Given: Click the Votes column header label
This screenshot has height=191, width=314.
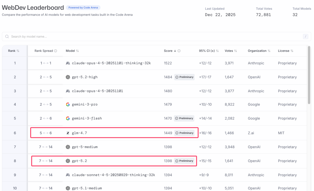Looking at the screenshot, I should tap(229, 51).
